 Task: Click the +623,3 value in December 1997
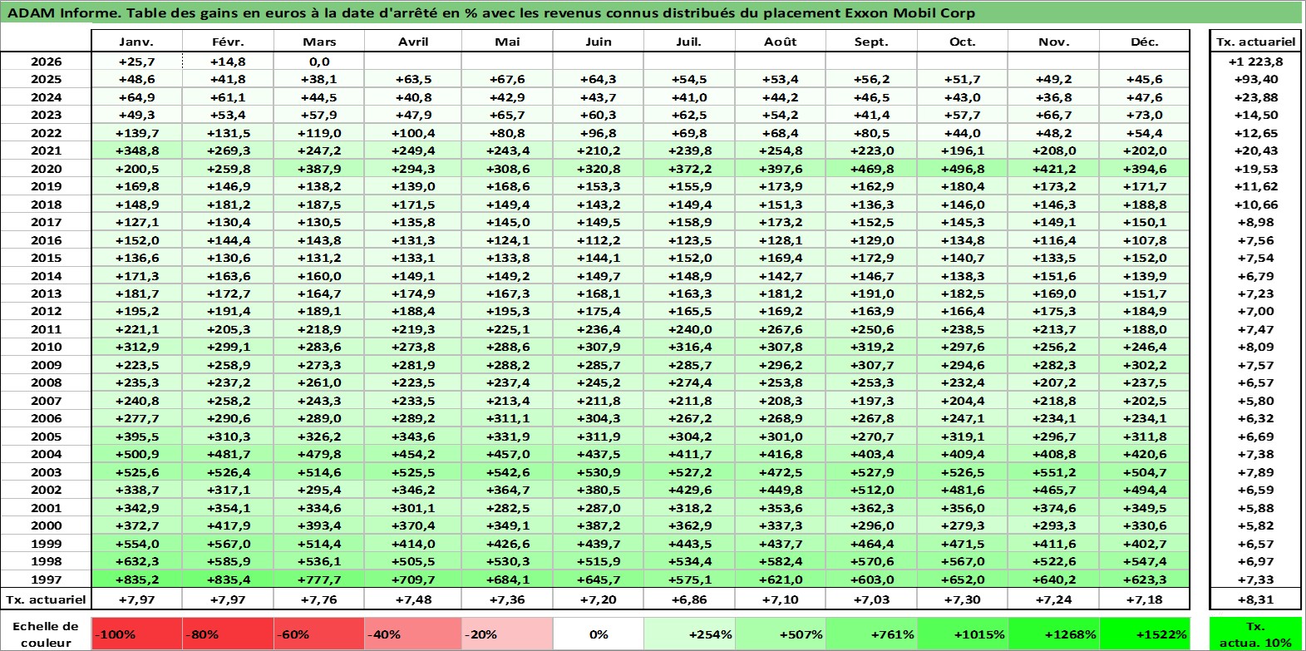click(1145, 579)
